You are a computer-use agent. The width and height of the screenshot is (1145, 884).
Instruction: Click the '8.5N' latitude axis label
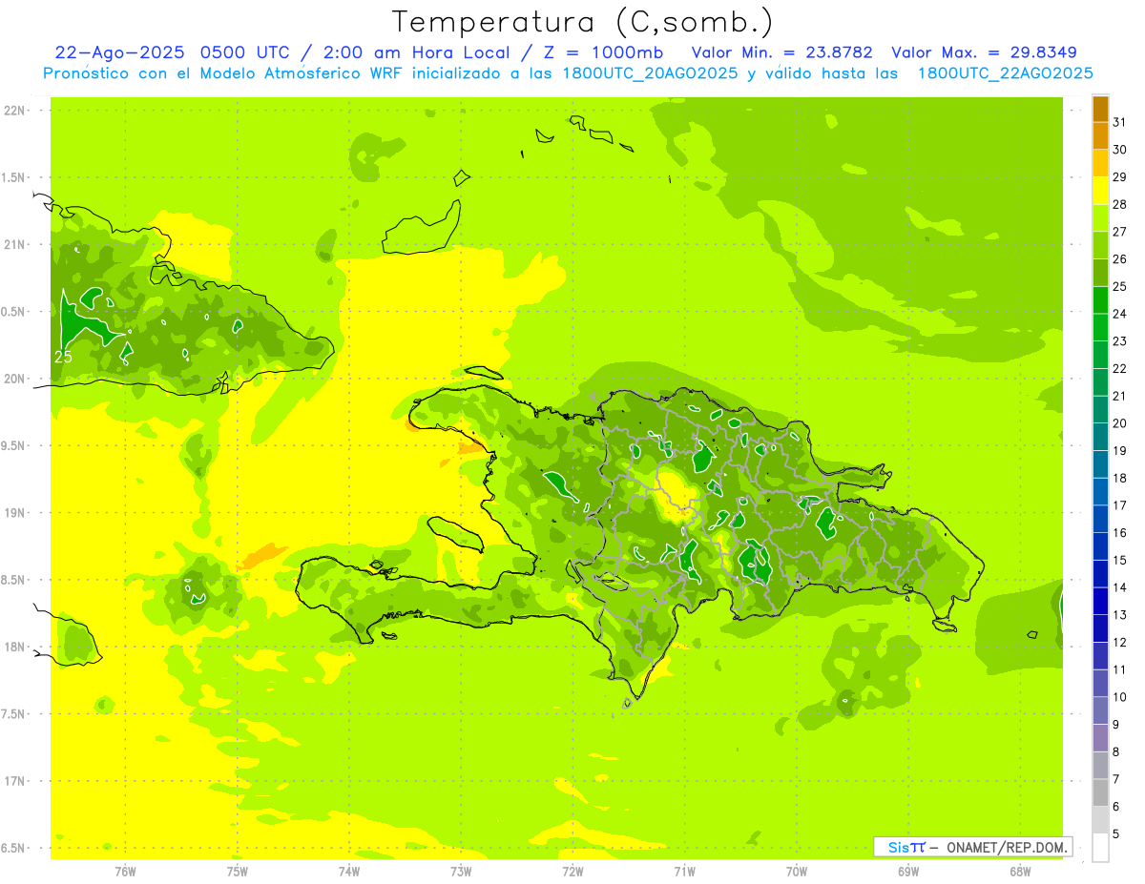[x=14, y=580]
